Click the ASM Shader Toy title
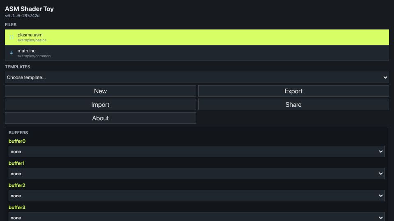The height and width of the screenshot is (221, 394). click(x=29, y=9)
